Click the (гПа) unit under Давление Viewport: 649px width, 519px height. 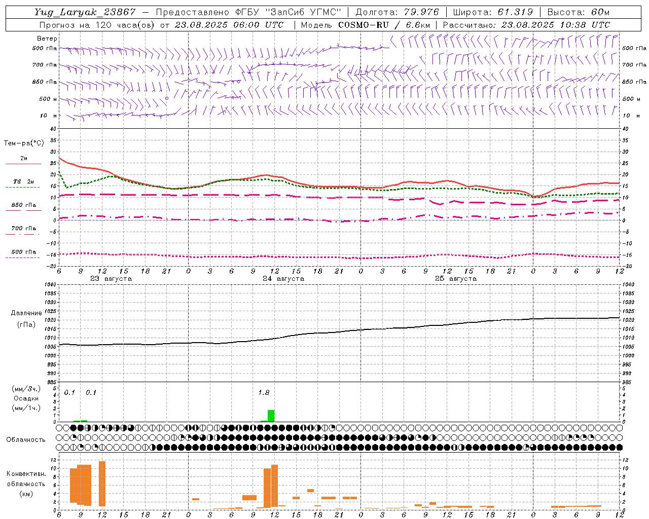[x=26, y=324]
